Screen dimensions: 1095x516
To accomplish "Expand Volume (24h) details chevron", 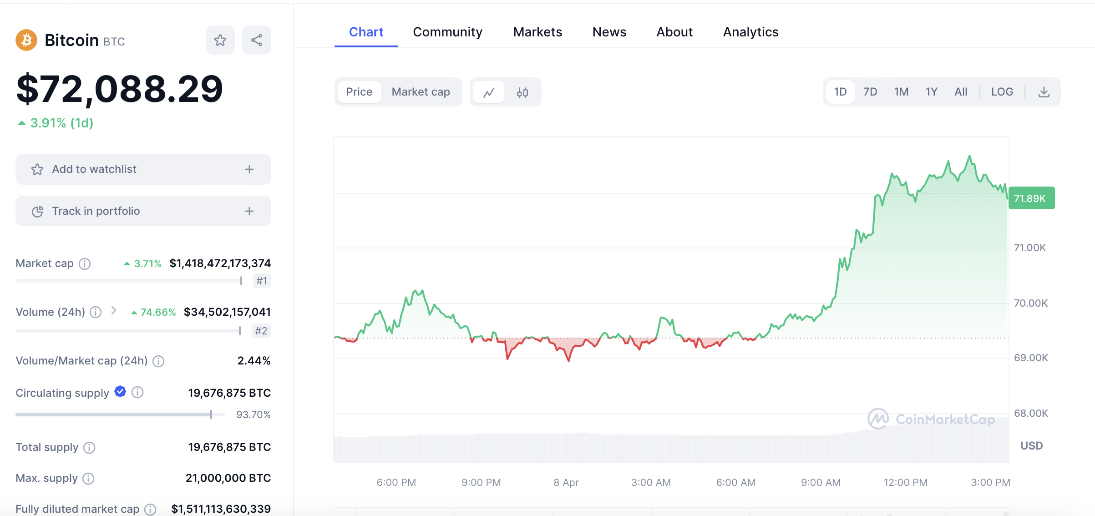I will pyautogui.click(x=114, y=311).
